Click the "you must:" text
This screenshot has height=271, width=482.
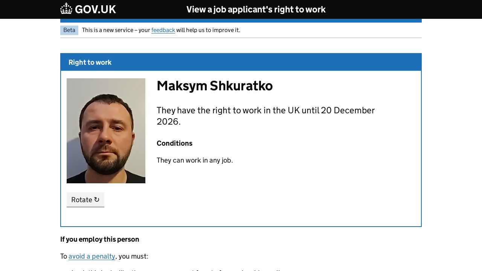point(133,256)
